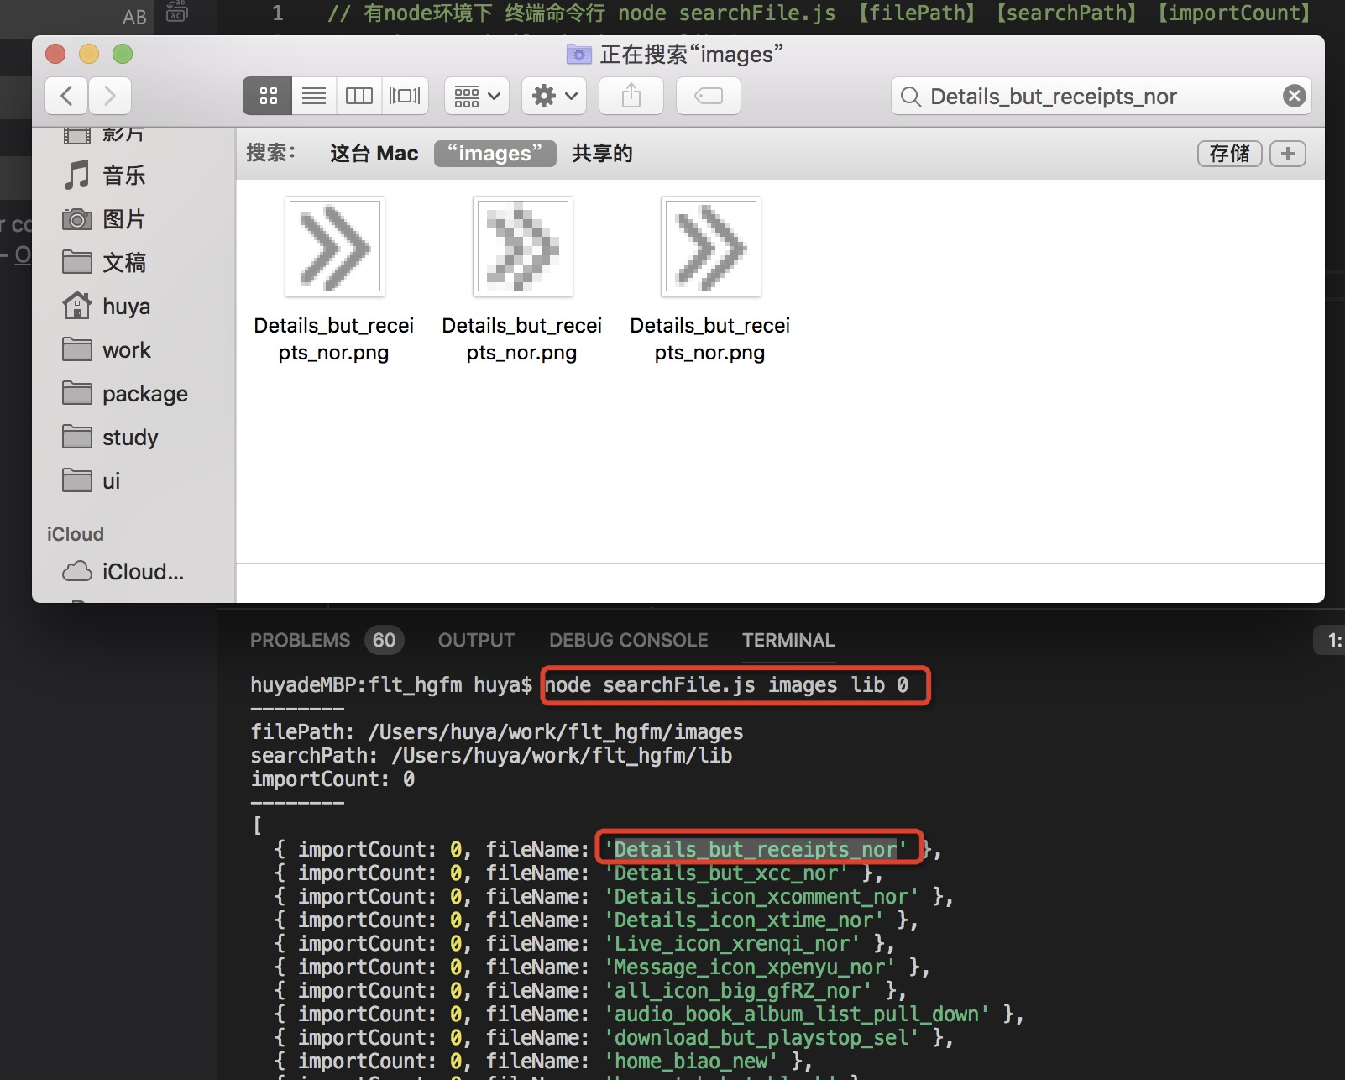
Task: Click the 'Details_but_receipts_nor' fileName in terminal
Action: point(756,850)
